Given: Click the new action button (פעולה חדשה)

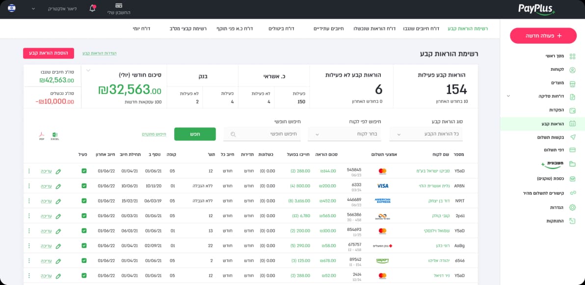Looking at the screenshot, I should tap(543, 36).
